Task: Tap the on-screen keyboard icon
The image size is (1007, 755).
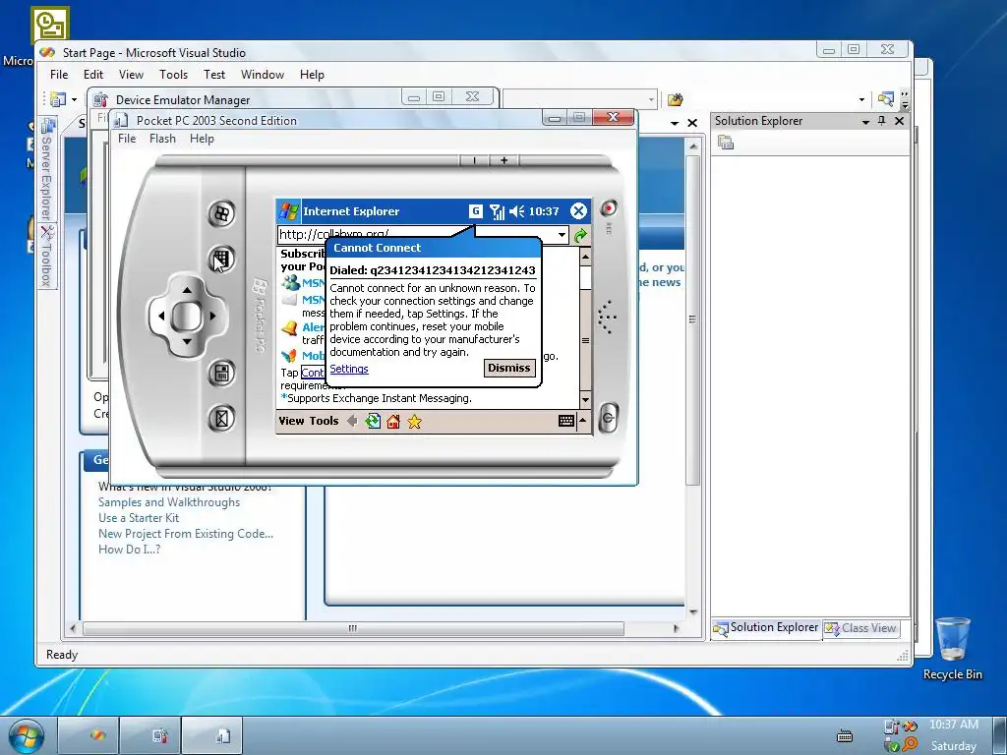Action: [565, 421]
